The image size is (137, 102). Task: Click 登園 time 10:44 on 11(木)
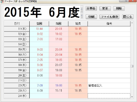(39, 29)
